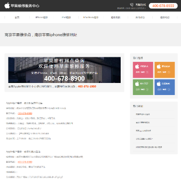Click the 400-678-8900 link of the first store

[25, 113]
